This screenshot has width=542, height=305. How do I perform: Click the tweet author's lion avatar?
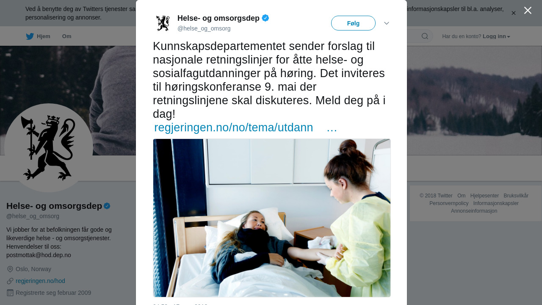(163, 23)
